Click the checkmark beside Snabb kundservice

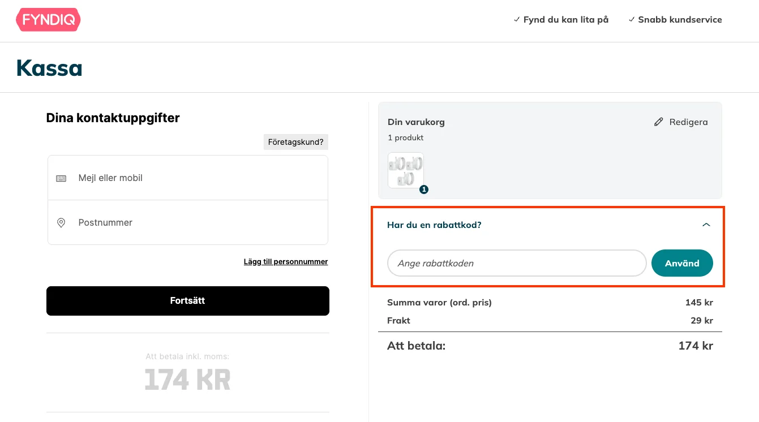[x=632, y=19]
